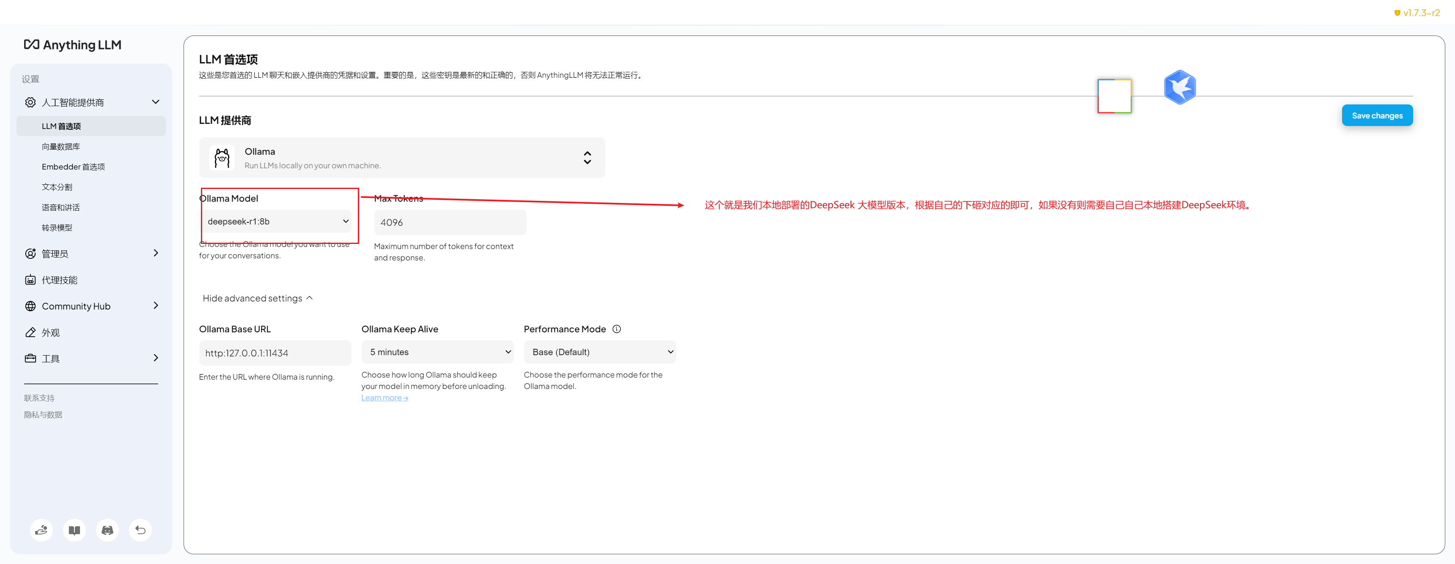
Task: Click the Save changes button
Action: pos(1376,116)
